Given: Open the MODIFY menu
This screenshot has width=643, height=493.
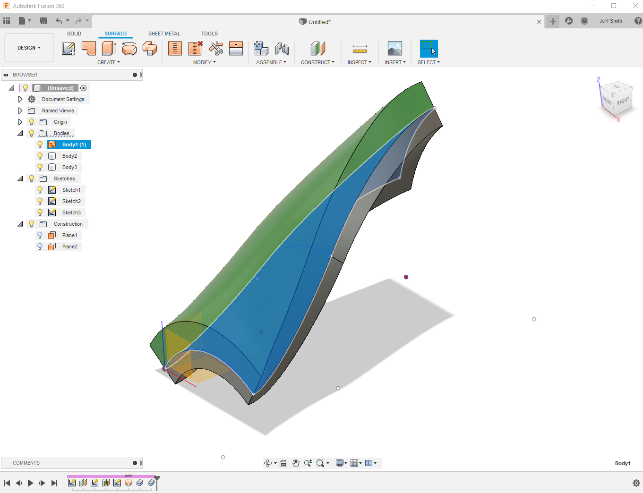Looking at the screenshot, I should point(204,62).
